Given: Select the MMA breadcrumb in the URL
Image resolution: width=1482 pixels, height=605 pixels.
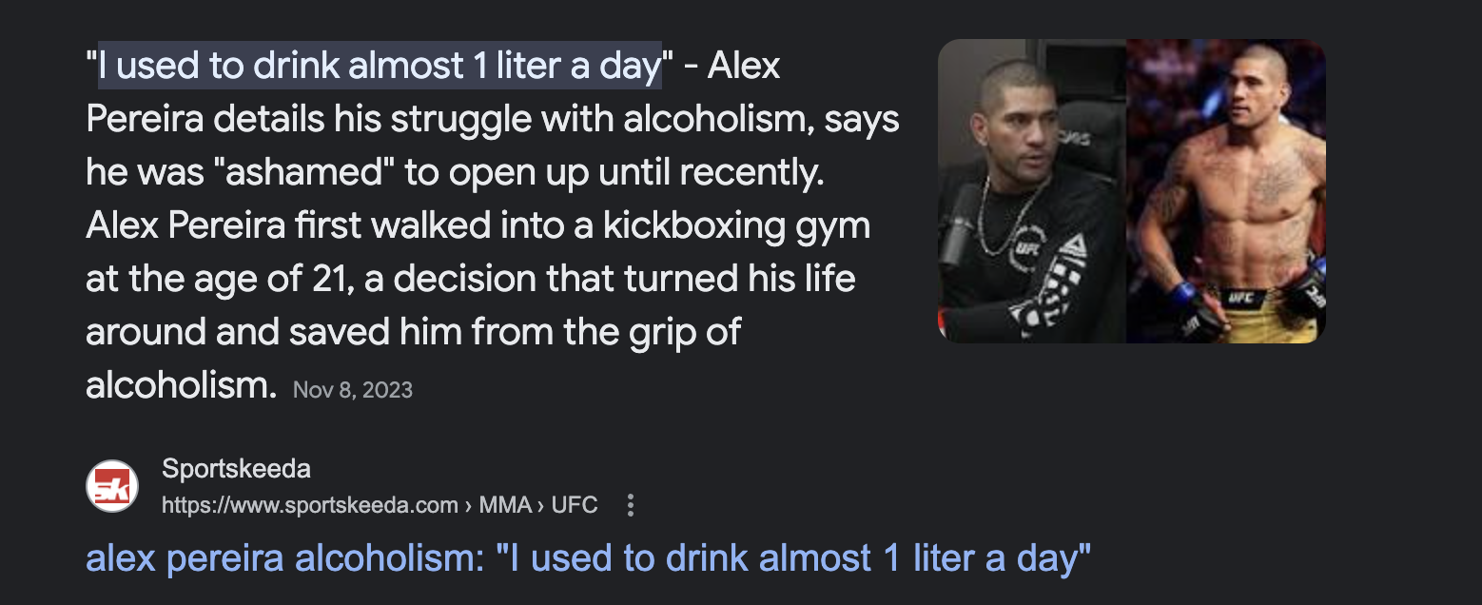Looking at the screenshot, I should coord(505,505).
